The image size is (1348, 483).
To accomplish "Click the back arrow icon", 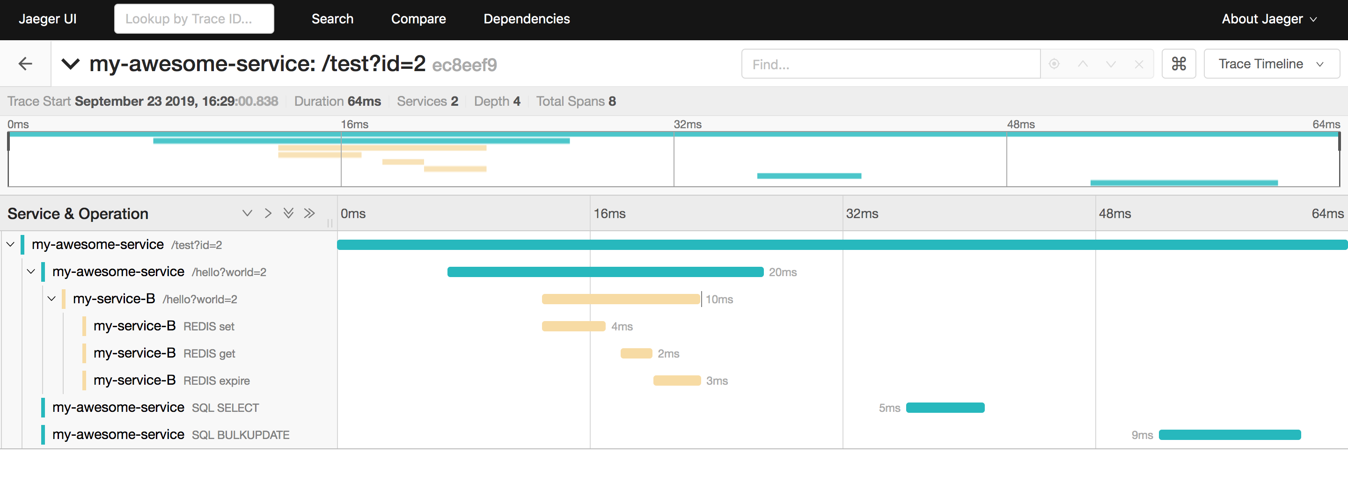I will coord(25,64).
